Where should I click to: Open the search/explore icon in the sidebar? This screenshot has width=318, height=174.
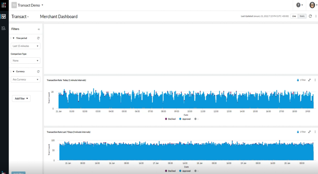(4, 28)
